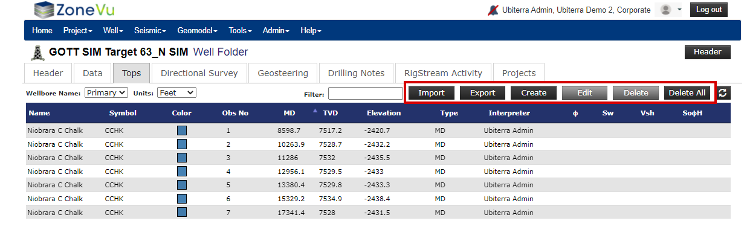Viewport: 747px width, 235px height.
Task: Click the Filter text field
Action: tap(365, 94)
